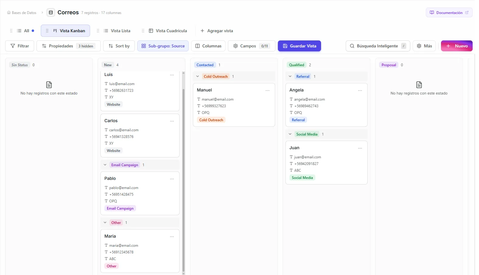Click the text-field icon beside pablo@email.com
Screen dimensions: 479x275
tap(106, 188)
